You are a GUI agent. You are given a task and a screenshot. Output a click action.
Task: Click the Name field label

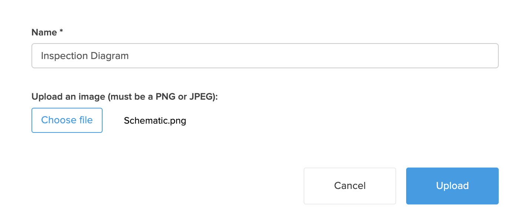point(44,32)
